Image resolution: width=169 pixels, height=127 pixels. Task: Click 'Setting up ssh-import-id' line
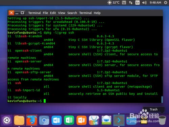click(48, 18)
